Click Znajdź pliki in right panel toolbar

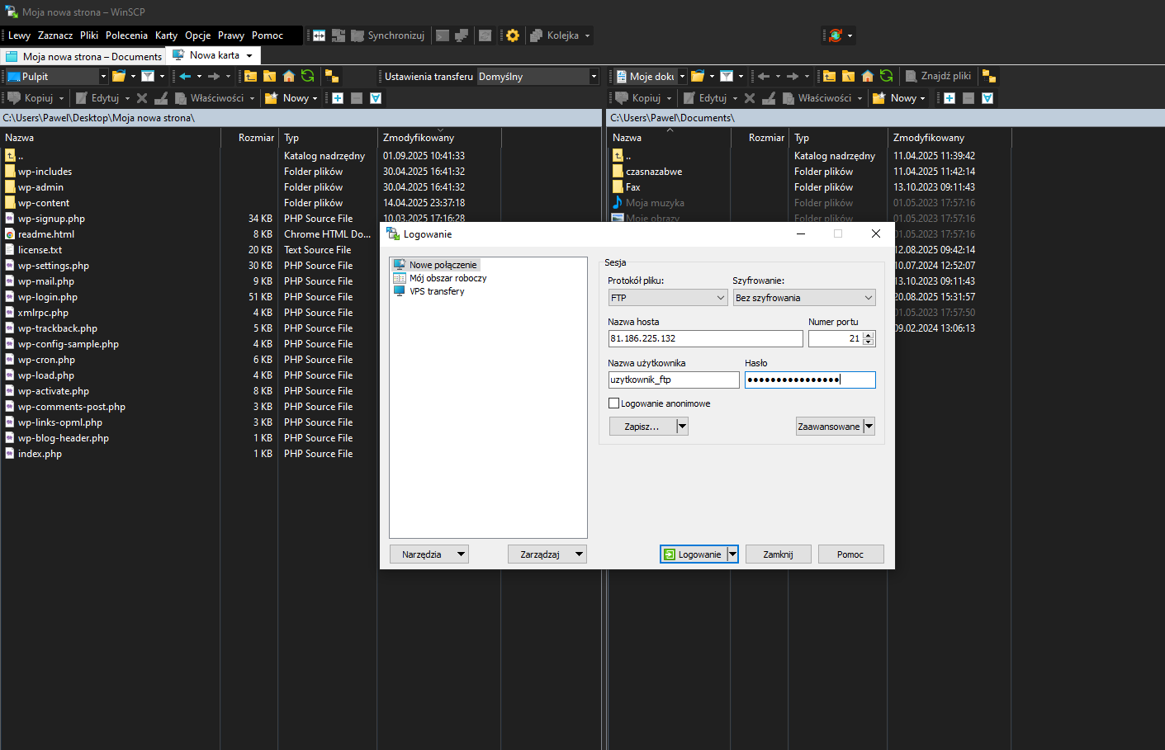(x=938, y=76)
